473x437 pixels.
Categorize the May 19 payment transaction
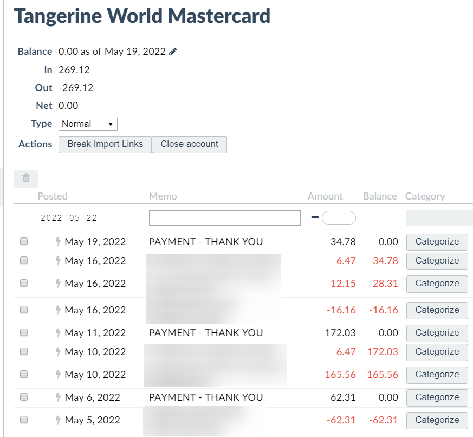pyautogui.click(x=437, y=242)
